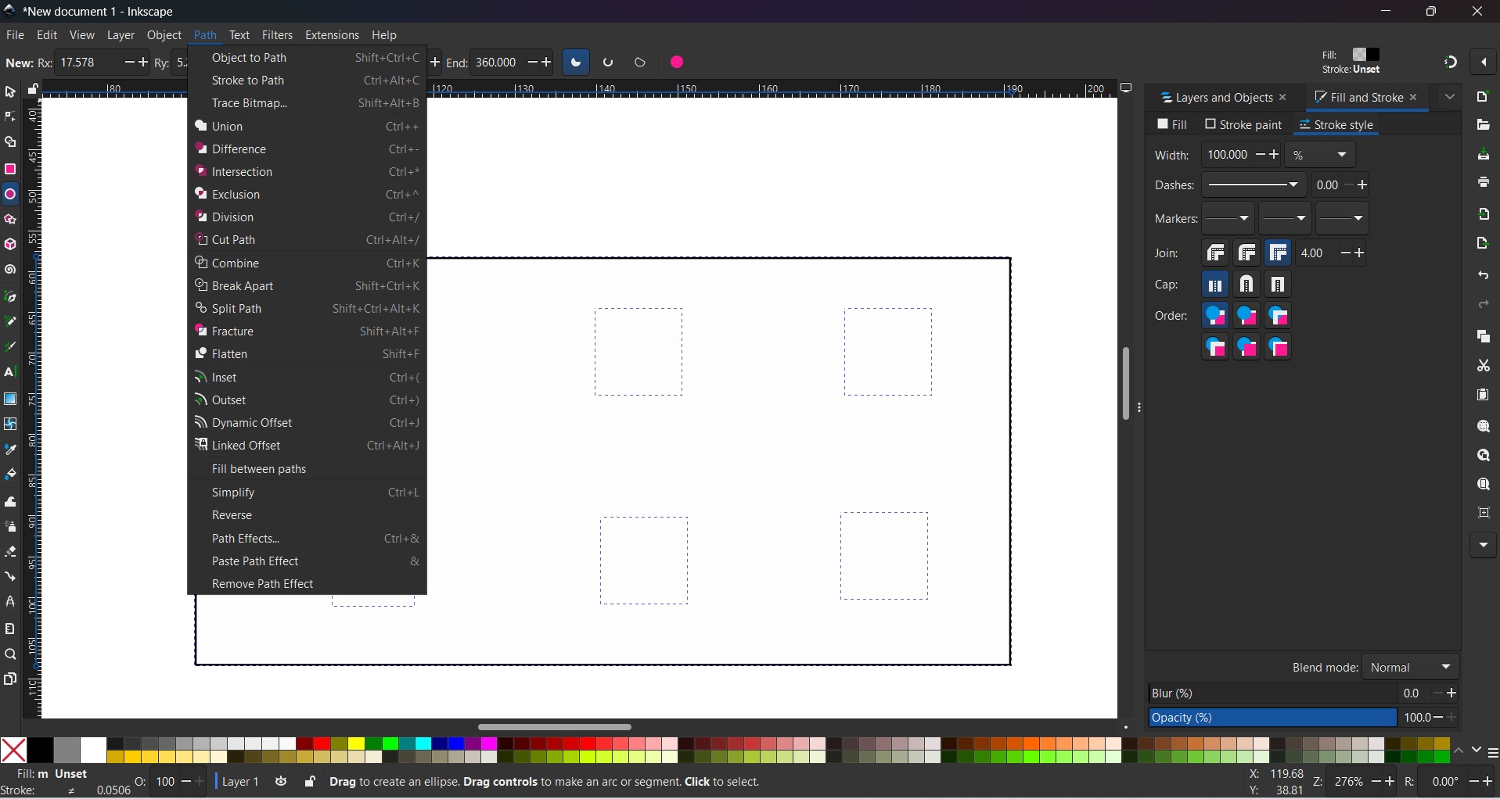Choose Path Effects... menu entry
The image size is (1500, 799).
click(308, 539)
